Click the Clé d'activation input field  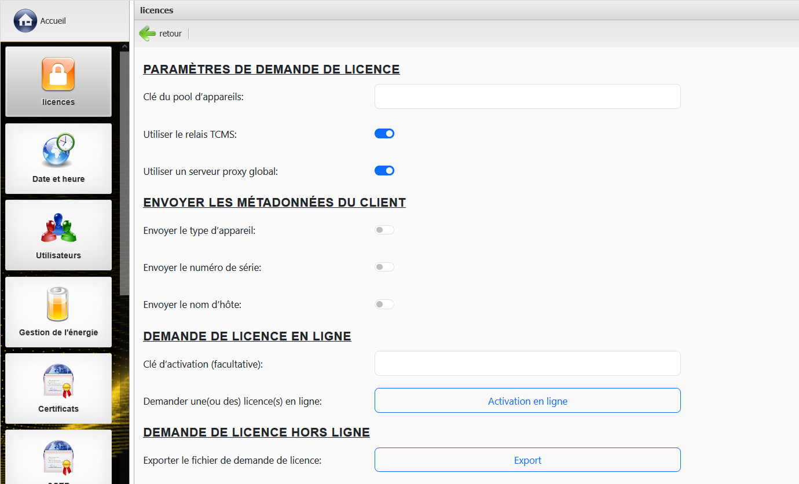point(527,364)
